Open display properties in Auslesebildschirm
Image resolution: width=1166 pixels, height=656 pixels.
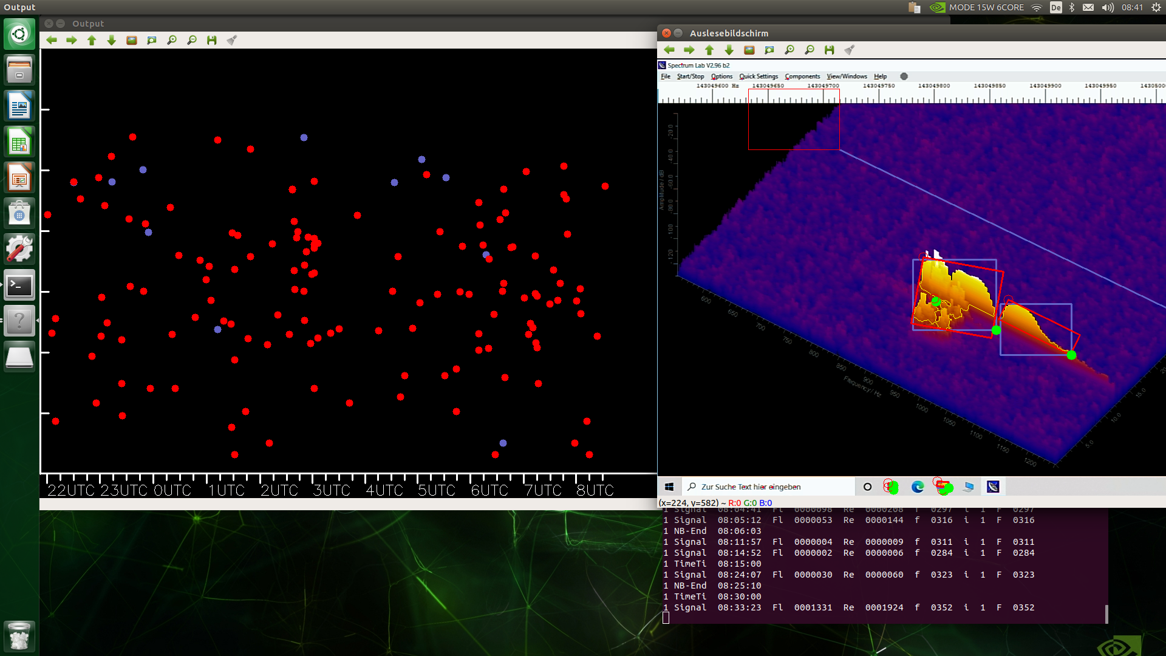pos(850,50)
